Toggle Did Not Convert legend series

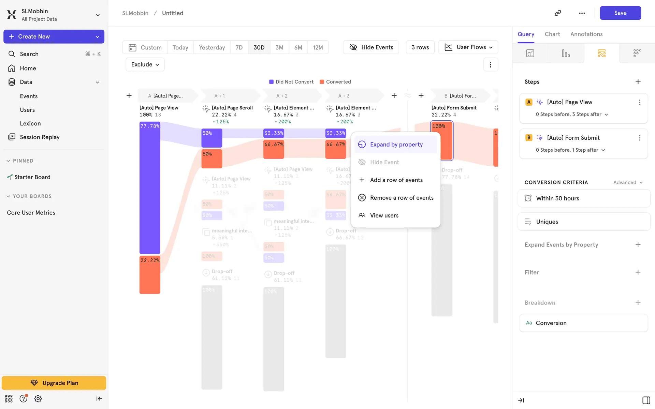coord(291,82)
